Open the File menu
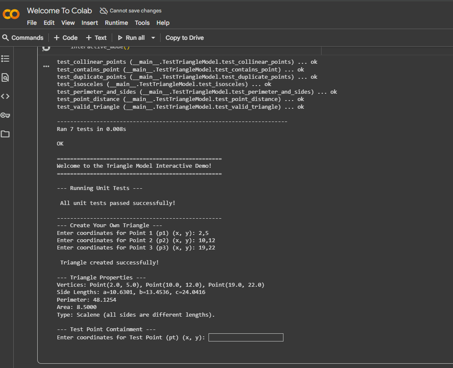This screenshot has height=368, width=453. pos(32,23)
